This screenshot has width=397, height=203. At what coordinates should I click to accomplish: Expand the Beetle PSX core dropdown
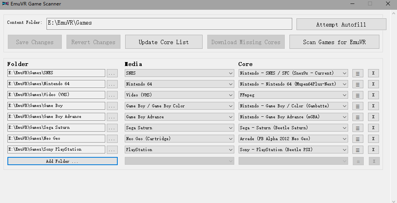(344, 150)
